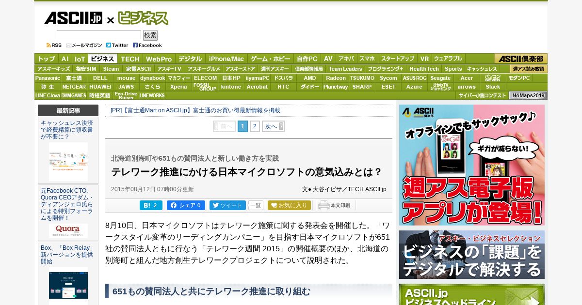The height and width of the screenshot is (305, 582).
Task: Open the 格安SIM sub-menu link
Action: [x=86, y=69]
